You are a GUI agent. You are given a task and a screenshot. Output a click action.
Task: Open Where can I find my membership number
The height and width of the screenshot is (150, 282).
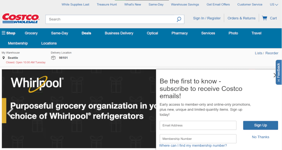point(193,146)
